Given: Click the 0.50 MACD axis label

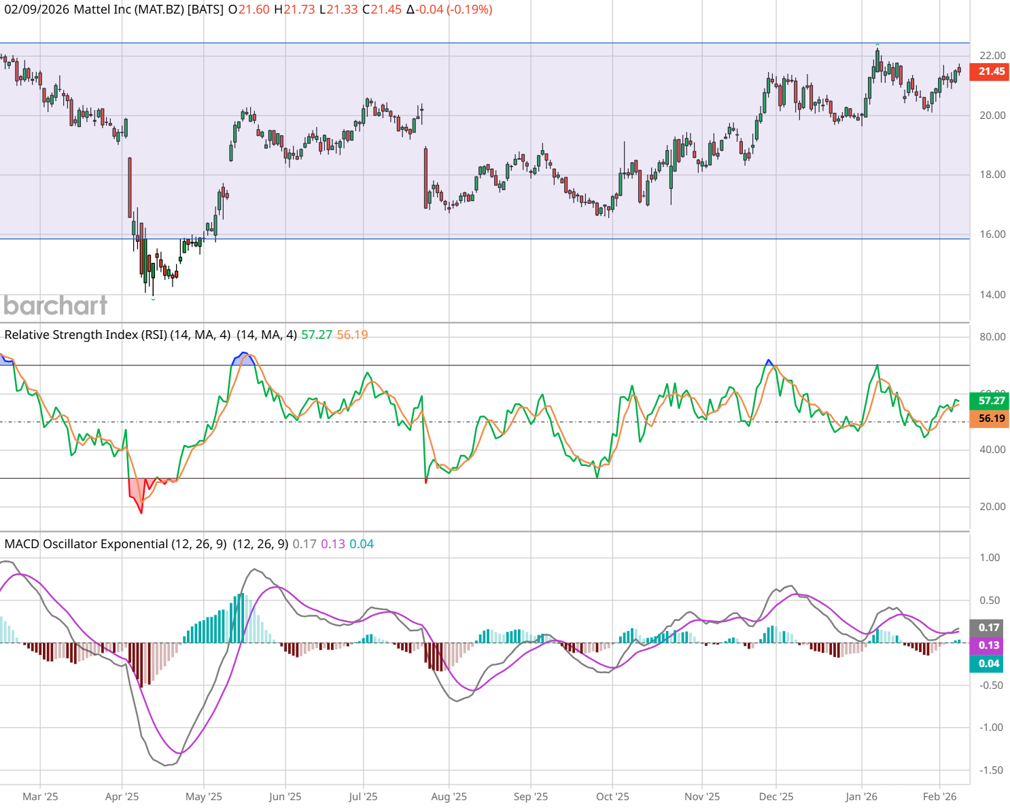Looking at the screenshot, I should tap(990, 600).
